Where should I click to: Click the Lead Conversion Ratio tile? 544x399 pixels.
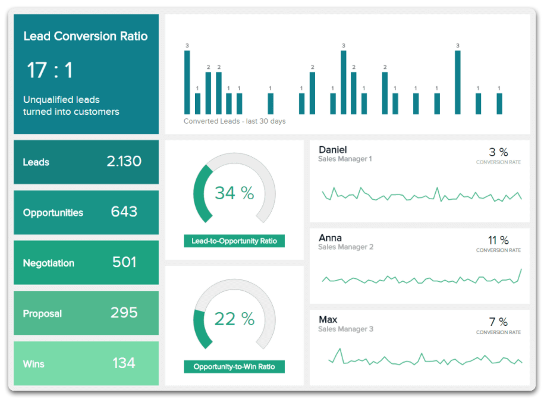(86, 74)
